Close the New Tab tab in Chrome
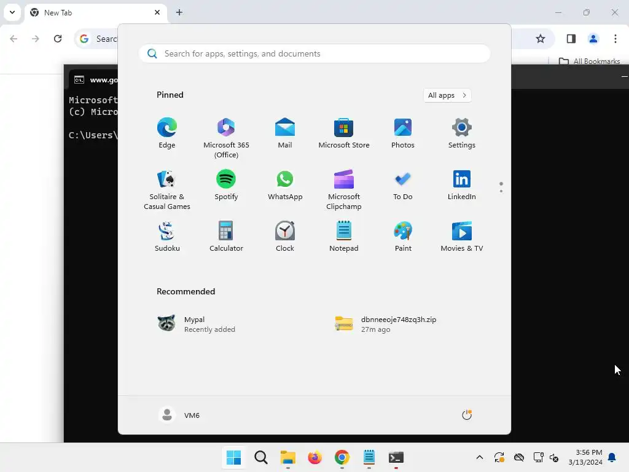Screen dimensions: 629x472 [157, 12]
